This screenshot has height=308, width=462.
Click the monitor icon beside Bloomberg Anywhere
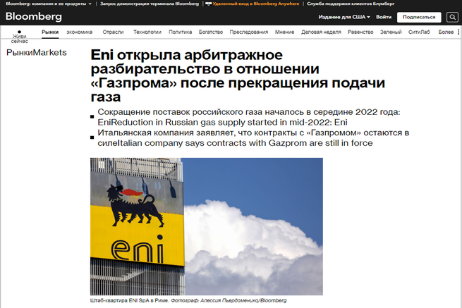208,4
